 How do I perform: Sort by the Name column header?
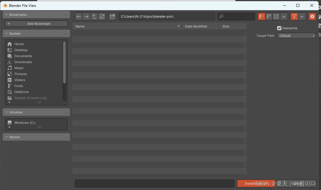coord(127,26)
